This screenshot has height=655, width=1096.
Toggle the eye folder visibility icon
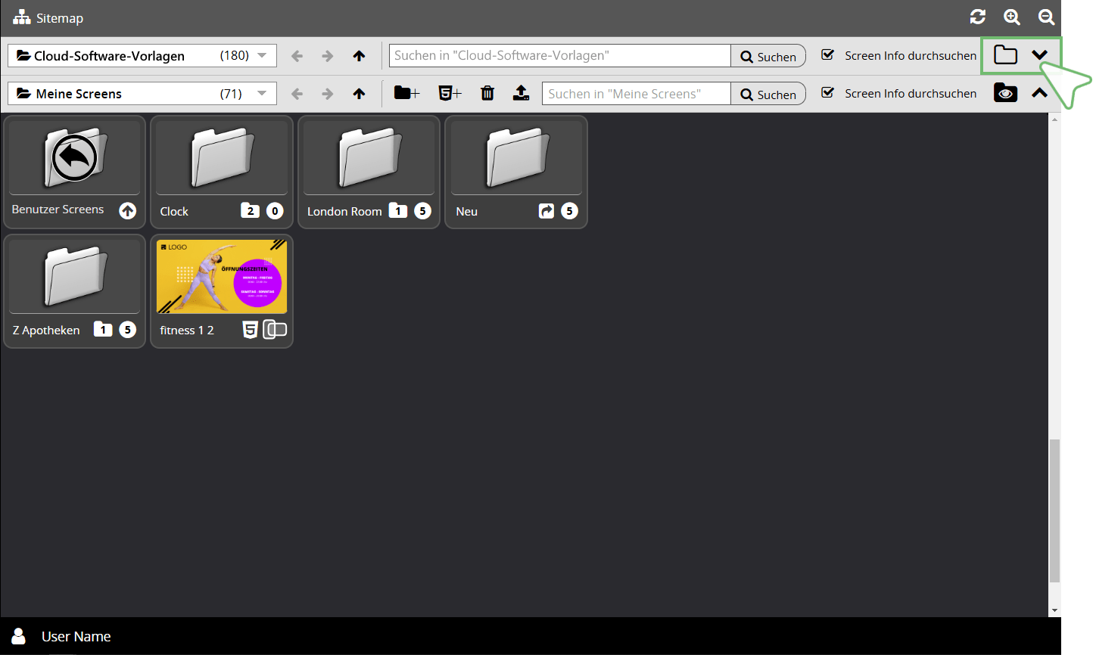pos(1005,93)
